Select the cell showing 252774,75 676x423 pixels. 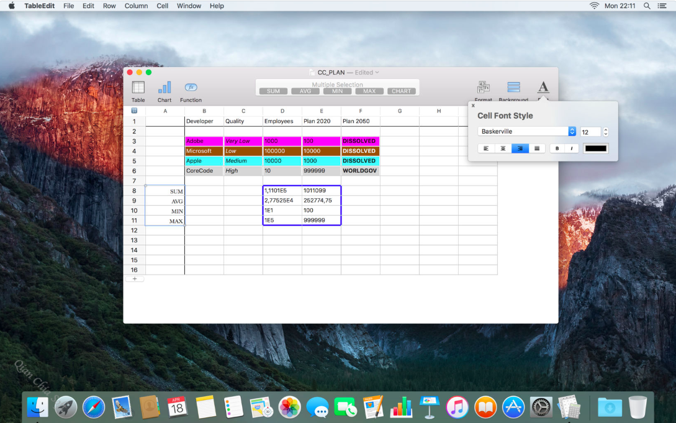pos(321,201)
